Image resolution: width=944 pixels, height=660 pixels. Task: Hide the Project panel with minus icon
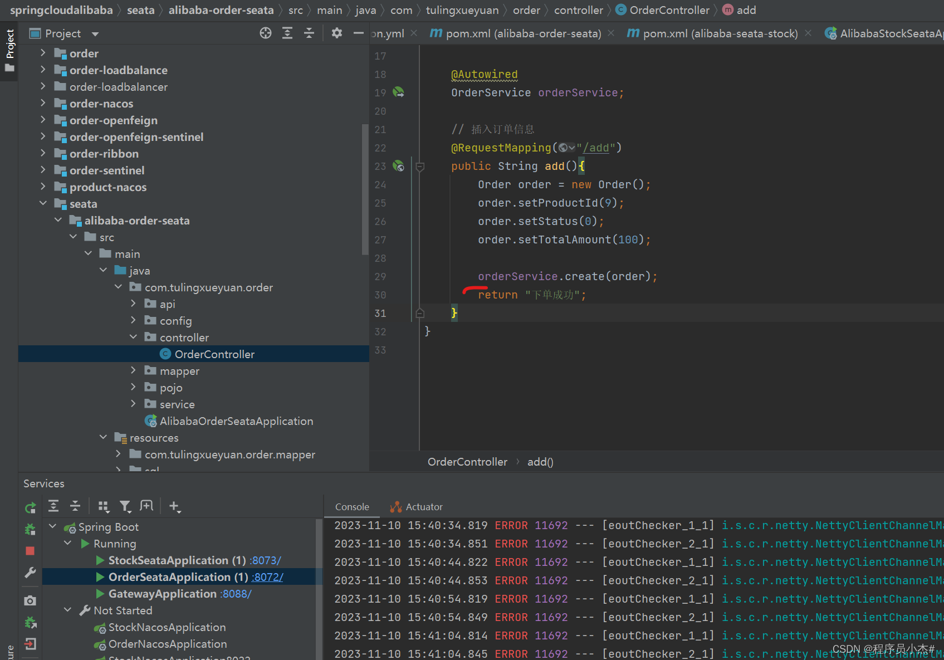tap(359, 33)
